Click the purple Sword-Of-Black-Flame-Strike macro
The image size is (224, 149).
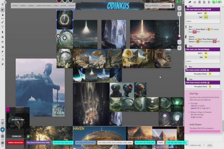coord(38,143)
